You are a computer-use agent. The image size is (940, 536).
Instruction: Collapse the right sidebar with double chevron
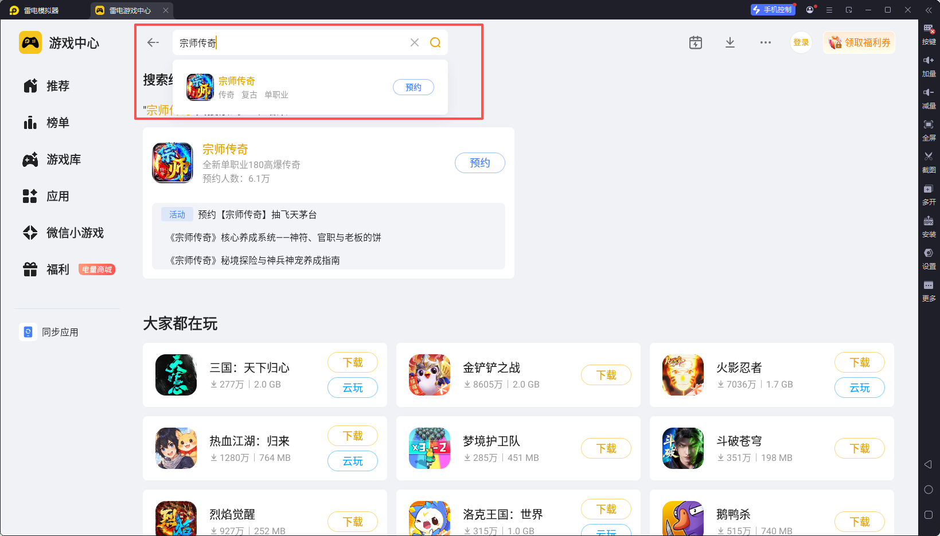click(x=929, y=10)
